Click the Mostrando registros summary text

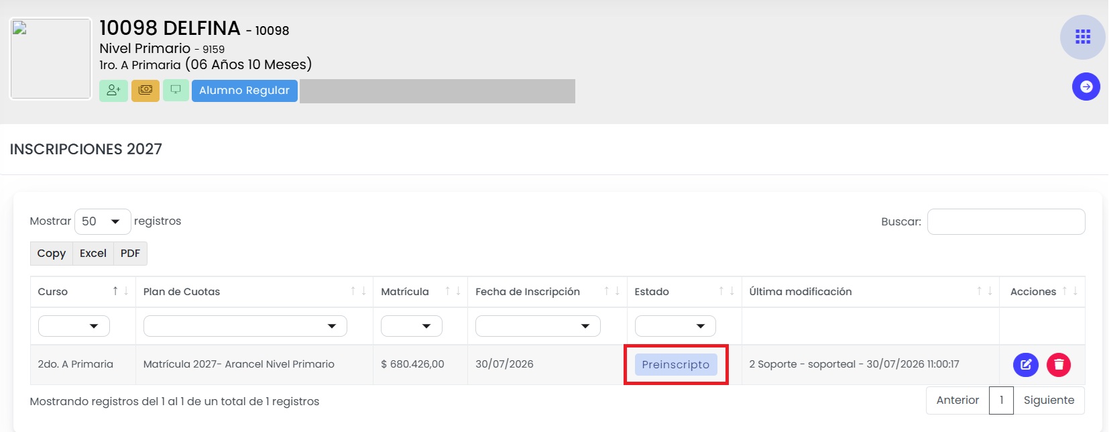point(174,402)
